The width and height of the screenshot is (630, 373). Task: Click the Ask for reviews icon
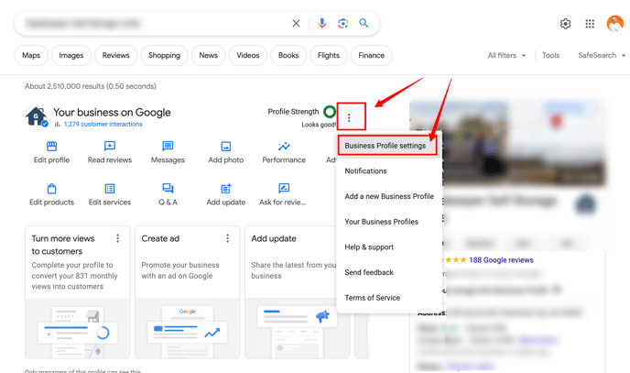[x=284, y=188]
